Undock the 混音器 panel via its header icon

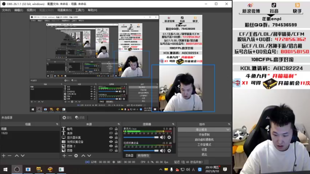(x=173, y=124)
